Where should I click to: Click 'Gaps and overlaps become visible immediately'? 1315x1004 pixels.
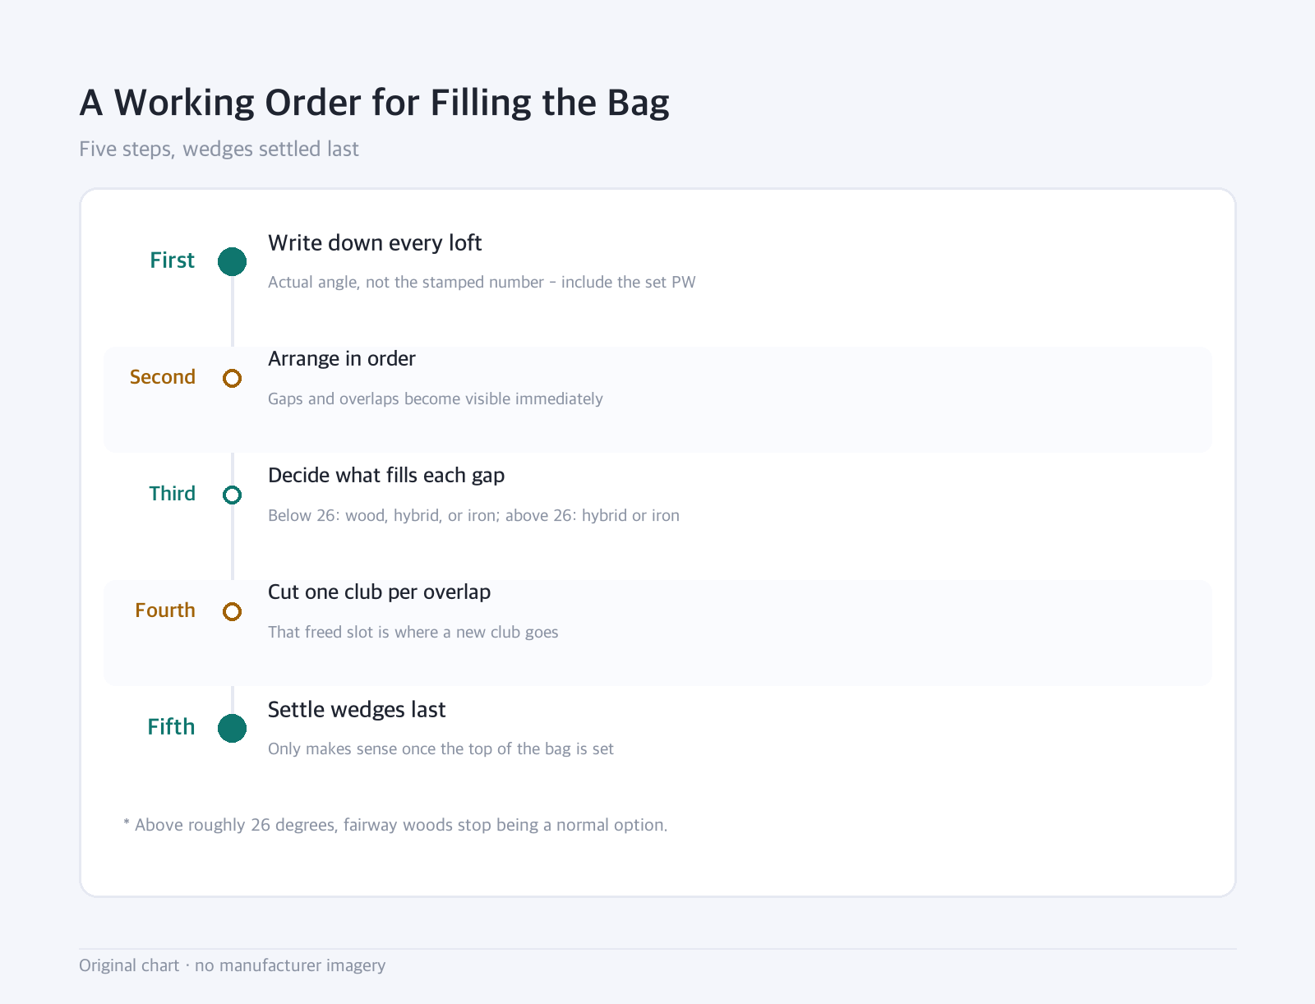[x=436, y=399]
